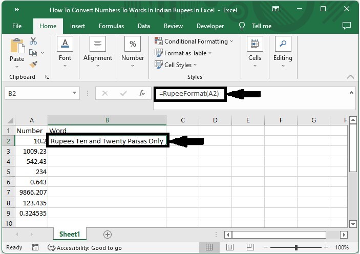
Task: Open the Comments speech bubble icon
Action: click(347, 26)
